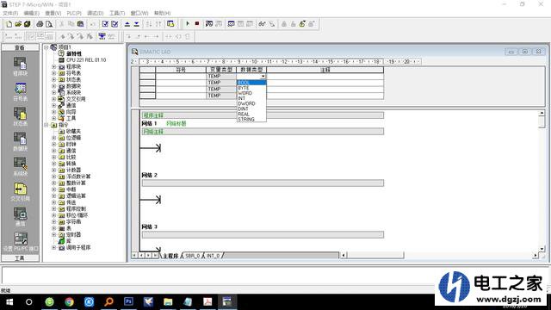
Task: Click the Cortana circle icon in taskbar
Action: (29, 301)
